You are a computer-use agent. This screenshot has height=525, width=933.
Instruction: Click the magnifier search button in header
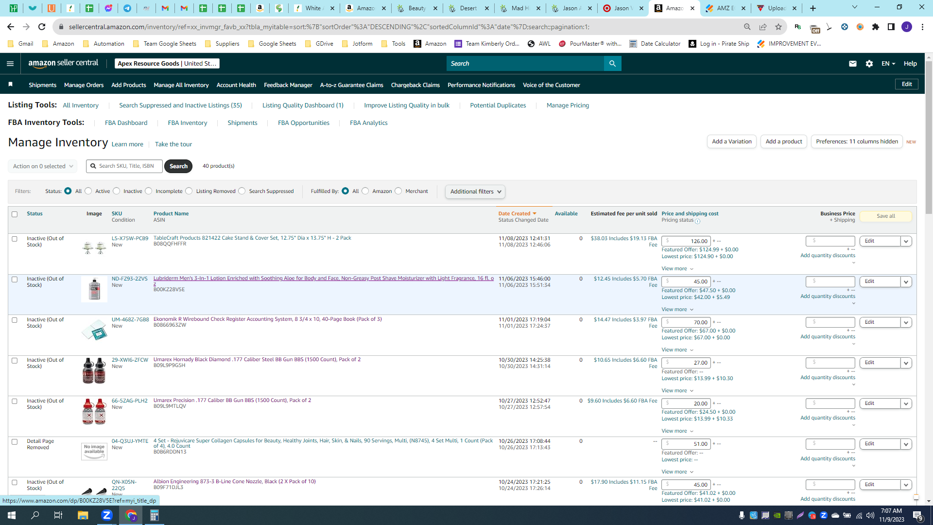(x=612, y=64)
